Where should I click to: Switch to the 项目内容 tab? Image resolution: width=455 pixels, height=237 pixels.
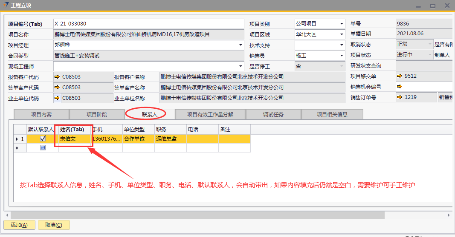[x=41, y=115]
